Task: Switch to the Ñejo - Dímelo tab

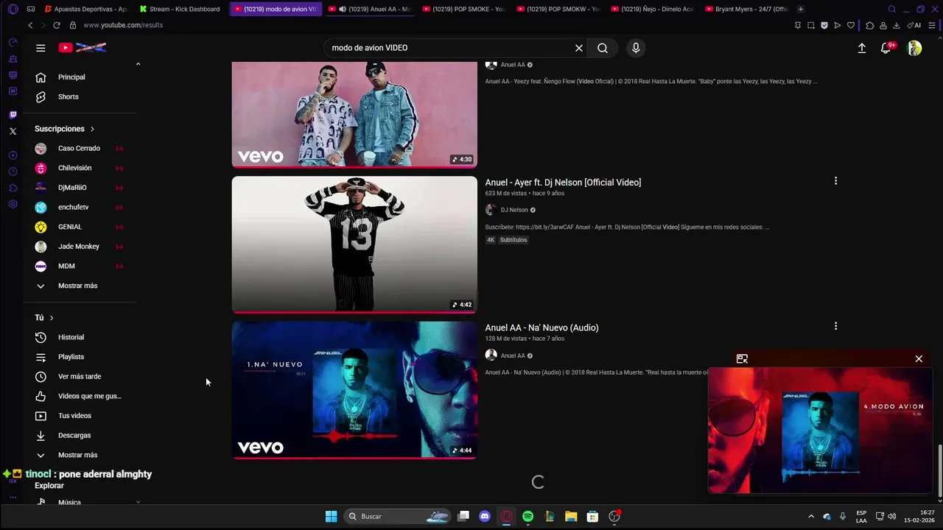Action: 651,9
